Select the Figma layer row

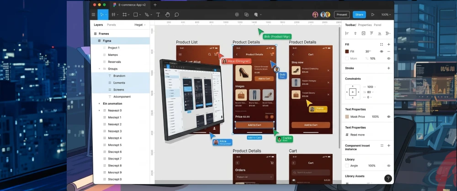pos(120,41)
